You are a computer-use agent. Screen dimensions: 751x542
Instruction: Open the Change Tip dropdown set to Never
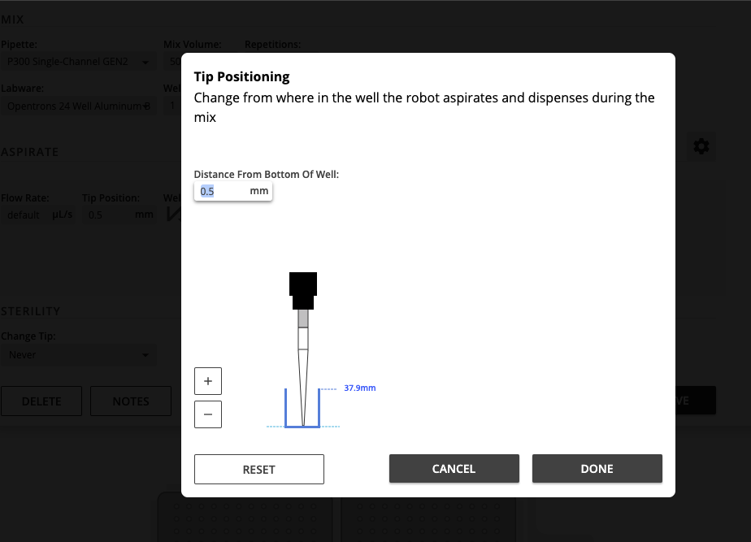[79, 354]
